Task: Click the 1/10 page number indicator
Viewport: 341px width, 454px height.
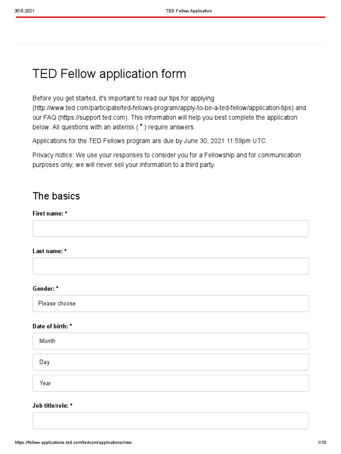Action: 322,442
